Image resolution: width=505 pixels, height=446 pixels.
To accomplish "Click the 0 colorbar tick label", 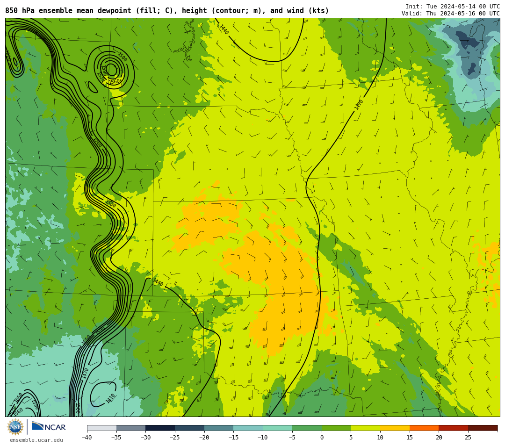I will tap(321, 437).
